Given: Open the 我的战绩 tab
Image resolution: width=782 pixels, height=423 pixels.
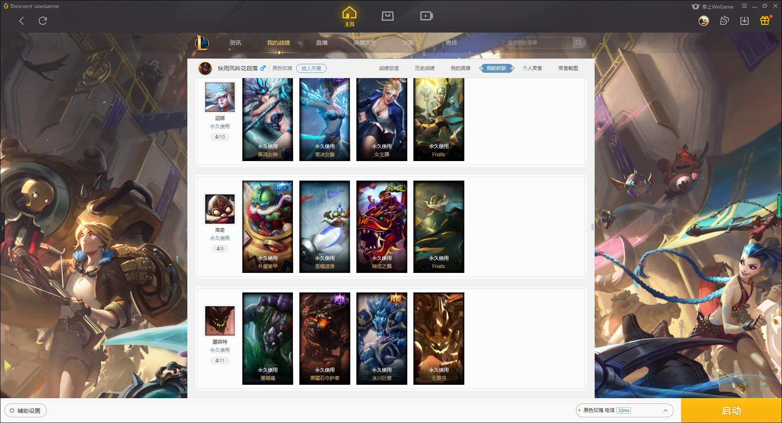Looking at the screenshot, I should tap(279, 43).
